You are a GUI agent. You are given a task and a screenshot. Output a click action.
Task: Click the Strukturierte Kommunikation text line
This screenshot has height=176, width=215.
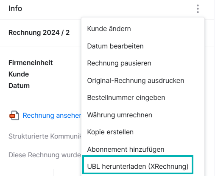pos(45,136)
